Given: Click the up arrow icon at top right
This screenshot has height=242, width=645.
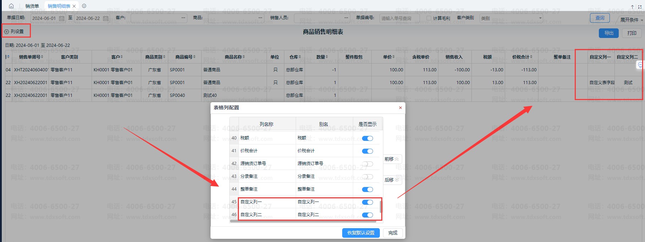Looking at the screenshot, I should 632,7.
